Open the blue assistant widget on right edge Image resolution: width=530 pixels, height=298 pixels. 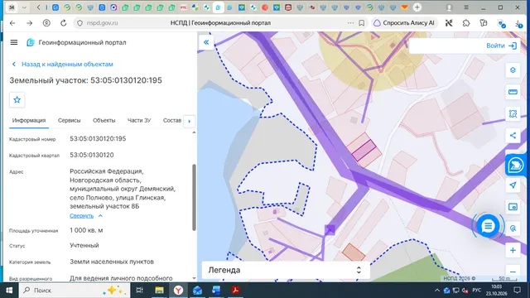pyautogui.click(x=515, y=166)
